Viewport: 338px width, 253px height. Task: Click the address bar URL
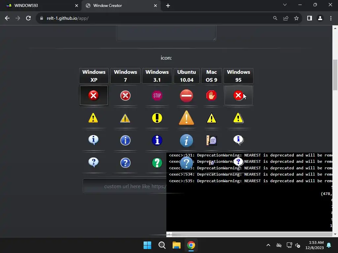click(67, 18)
